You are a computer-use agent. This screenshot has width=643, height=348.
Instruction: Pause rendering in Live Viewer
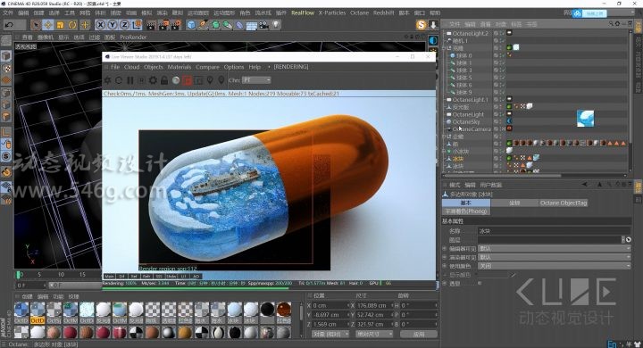coord(130,80)
